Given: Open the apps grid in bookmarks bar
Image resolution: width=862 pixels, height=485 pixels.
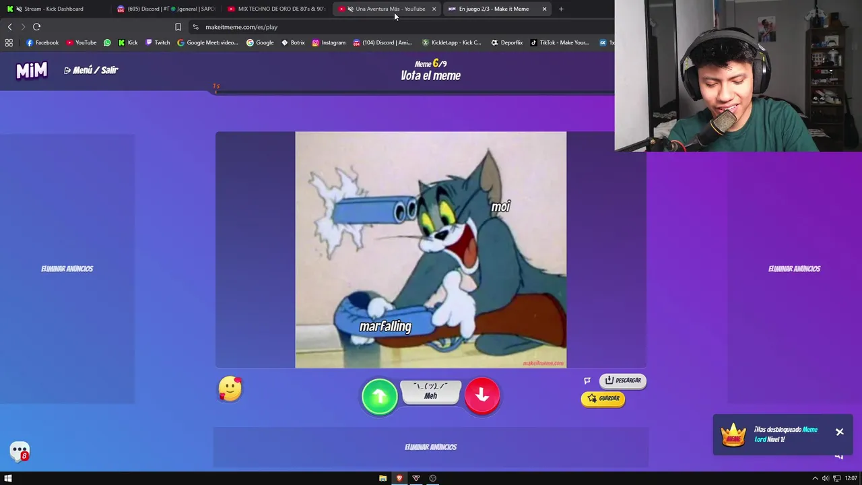Looking at the screenshot, I should [9, 42].
